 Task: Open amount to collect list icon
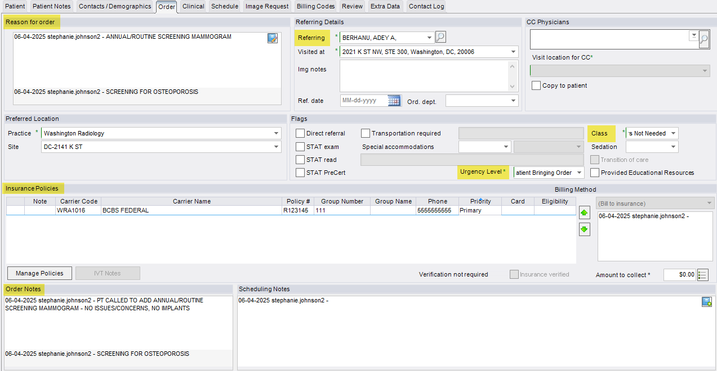pos(702,275)
